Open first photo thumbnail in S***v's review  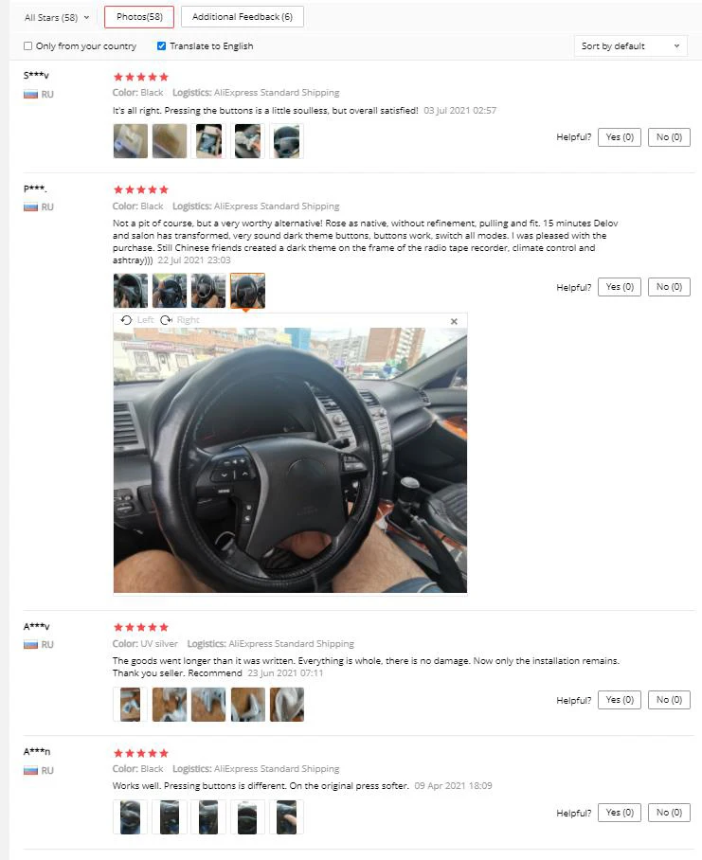point(131,141)
